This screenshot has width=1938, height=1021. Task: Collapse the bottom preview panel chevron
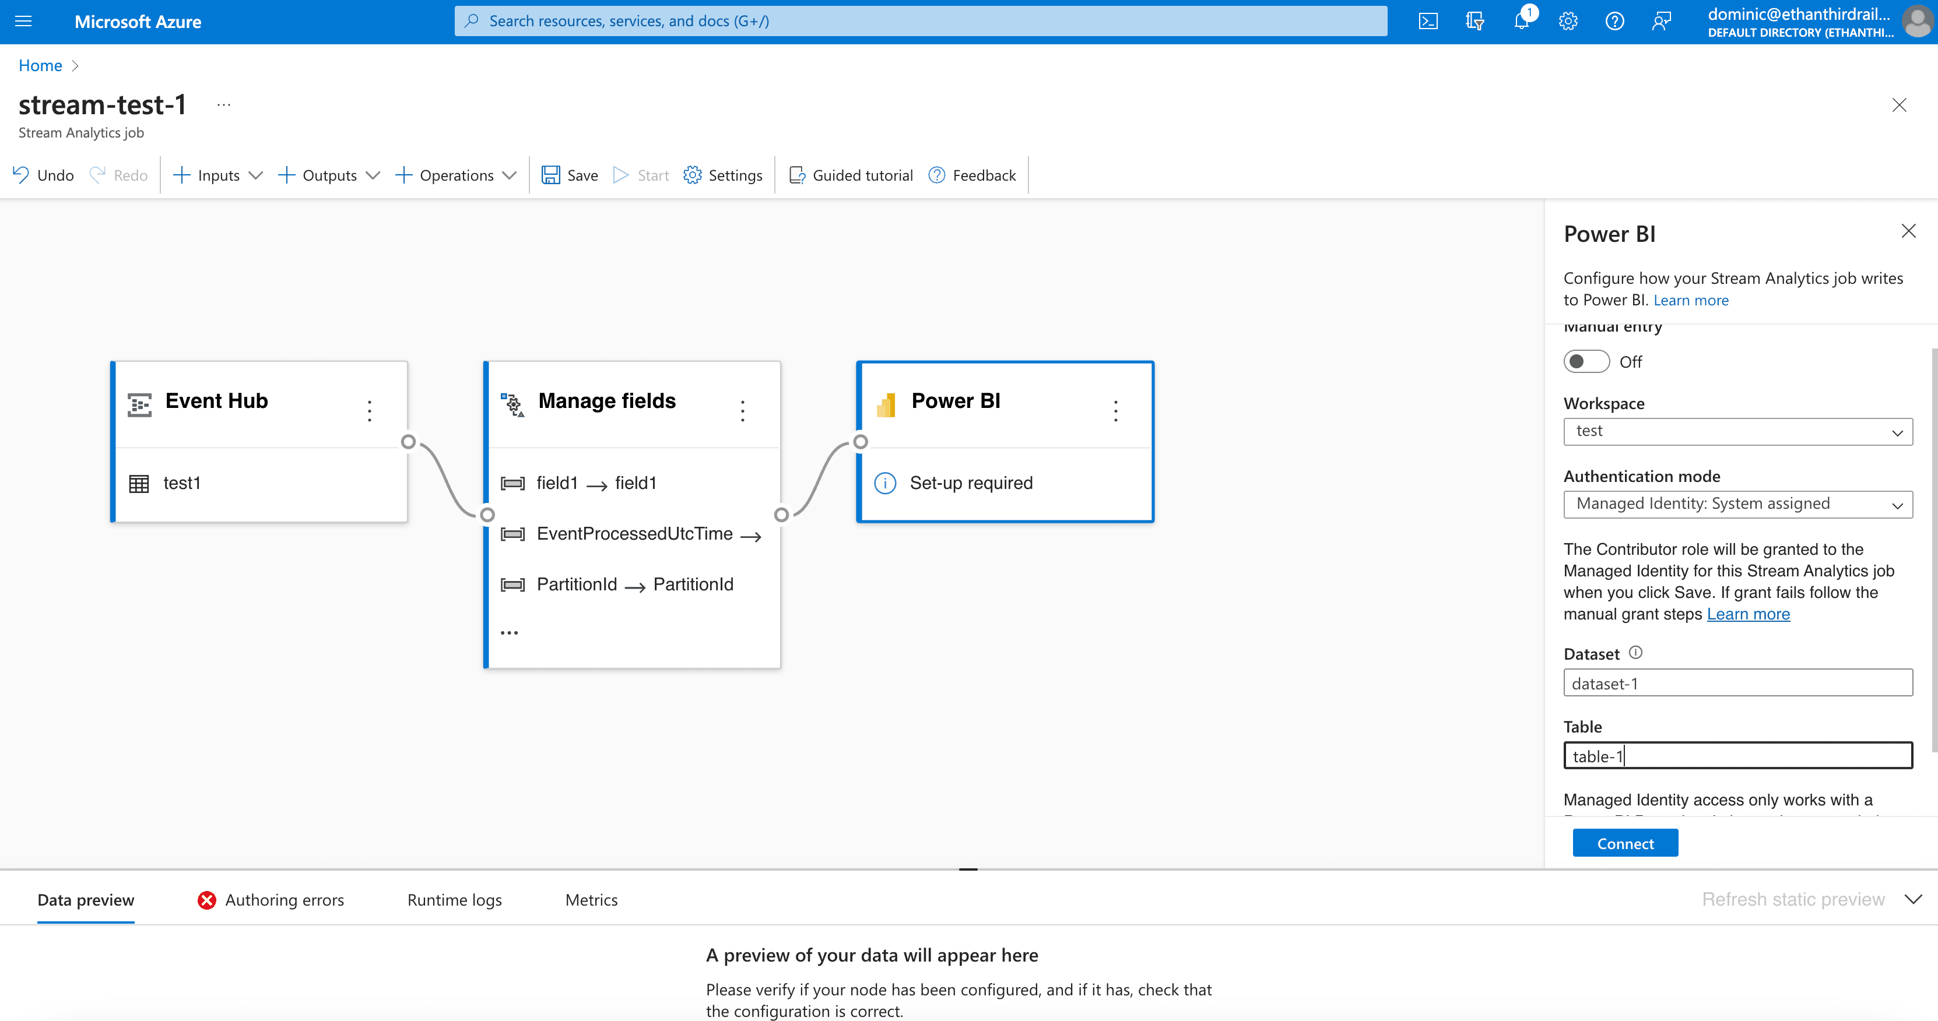pos(1914,899)
